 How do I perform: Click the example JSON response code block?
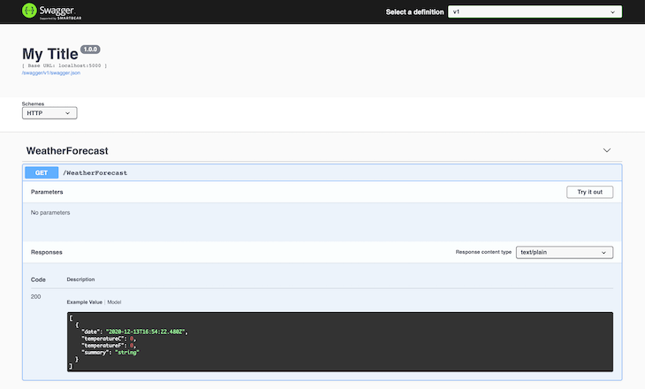340,341
